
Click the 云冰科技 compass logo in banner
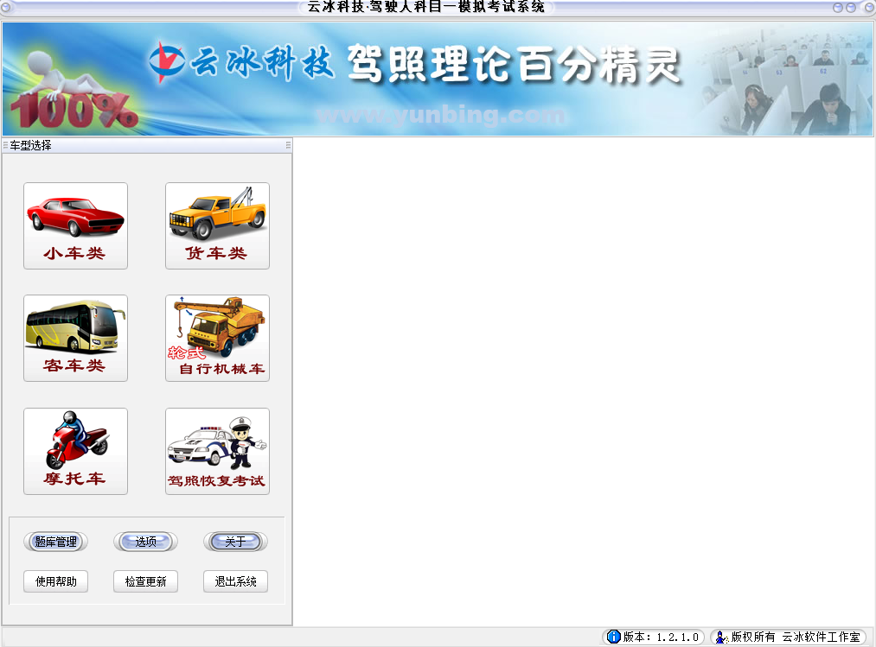pyautogui.click(x=167, y=61)
